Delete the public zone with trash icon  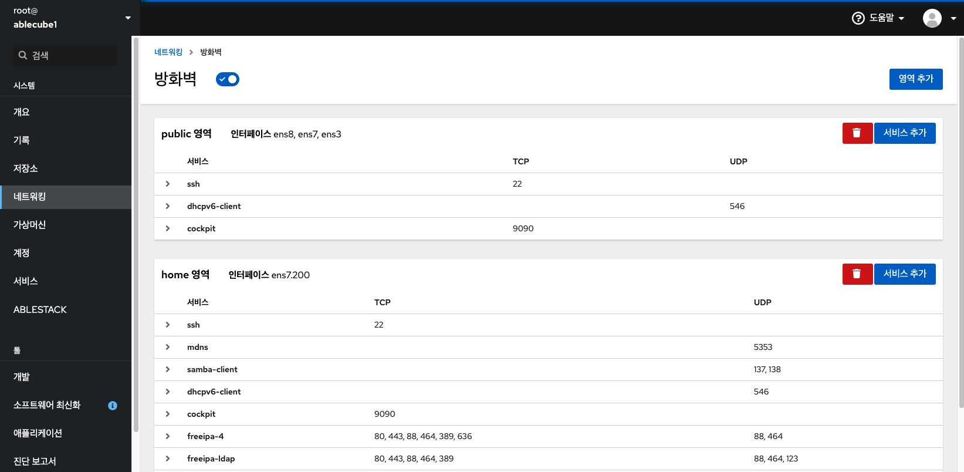coord(857,133)
